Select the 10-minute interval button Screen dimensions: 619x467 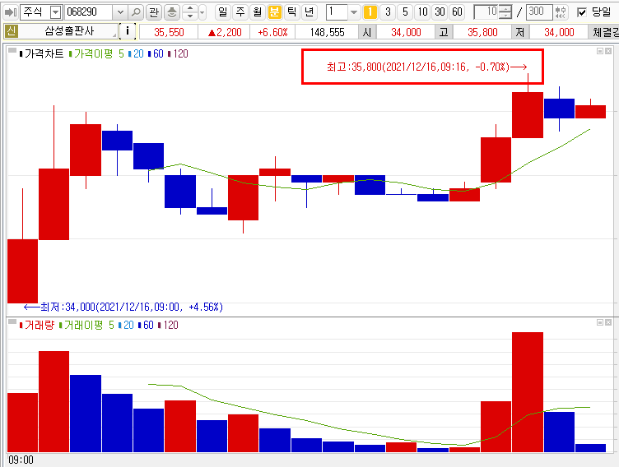[422, 12]
